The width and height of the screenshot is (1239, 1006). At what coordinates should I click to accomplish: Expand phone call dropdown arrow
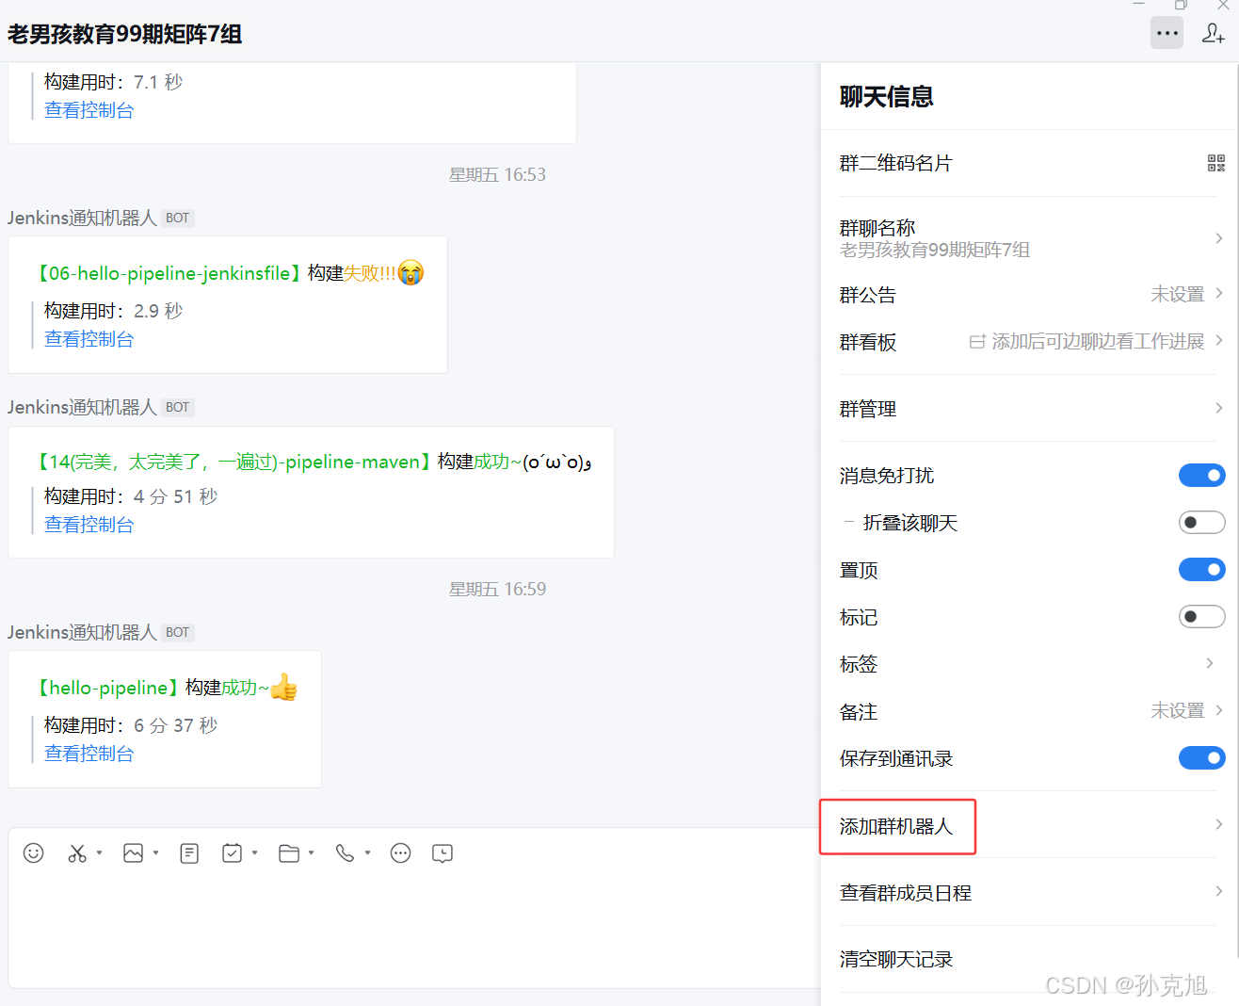[367, 853]
